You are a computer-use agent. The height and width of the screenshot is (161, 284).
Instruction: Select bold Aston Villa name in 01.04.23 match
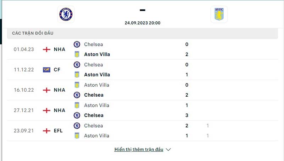coord(97,54)
